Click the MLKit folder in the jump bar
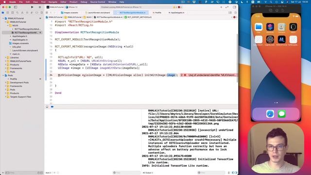The height and width of the screenshot is (175, 311). tap(88, 17)
